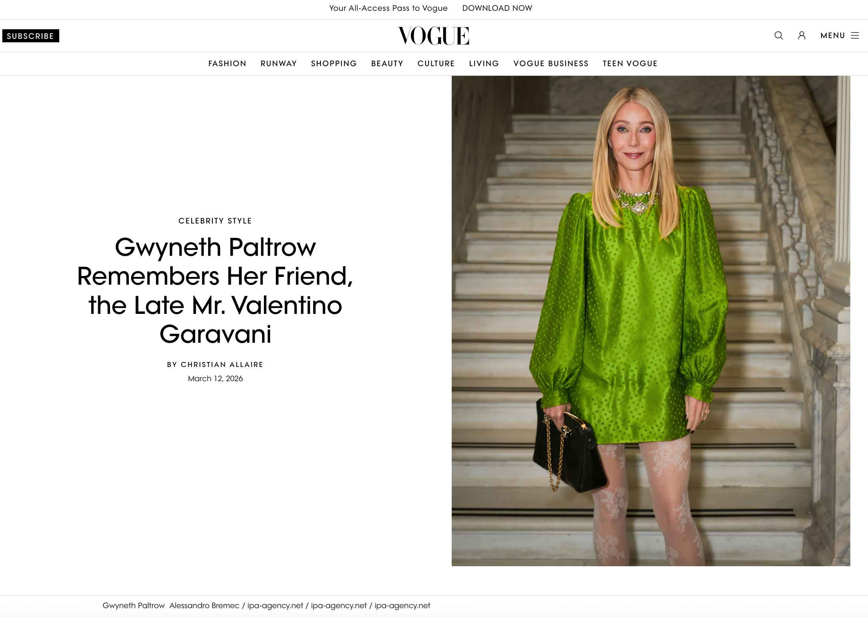868x617 pixels.
Task: Click the Gwyneth Paltrow green dress photo
Action: click(651, 321)
